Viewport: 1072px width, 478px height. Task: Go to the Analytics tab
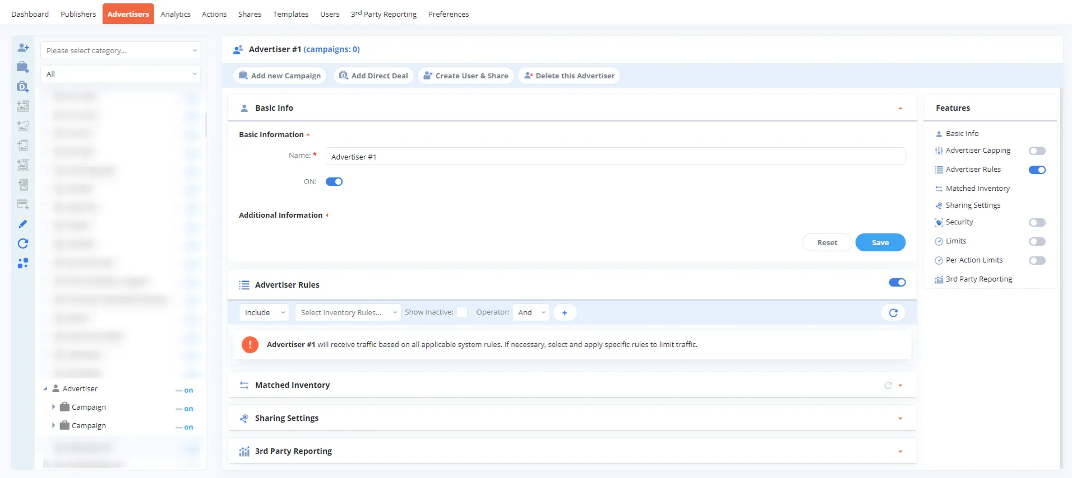pyautogui.click(x=175, y=14)
